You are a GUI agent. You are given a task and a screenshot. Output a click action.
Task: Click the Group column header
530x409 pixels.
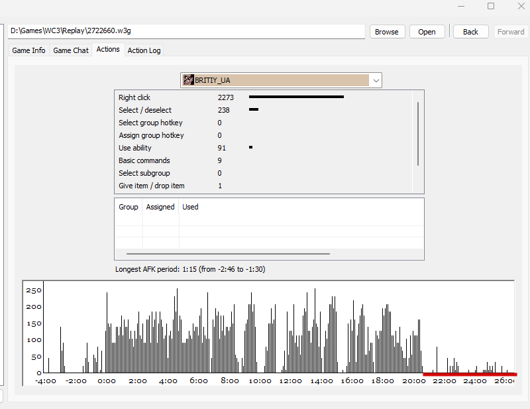pyautogui.click(x=129, y=207)
